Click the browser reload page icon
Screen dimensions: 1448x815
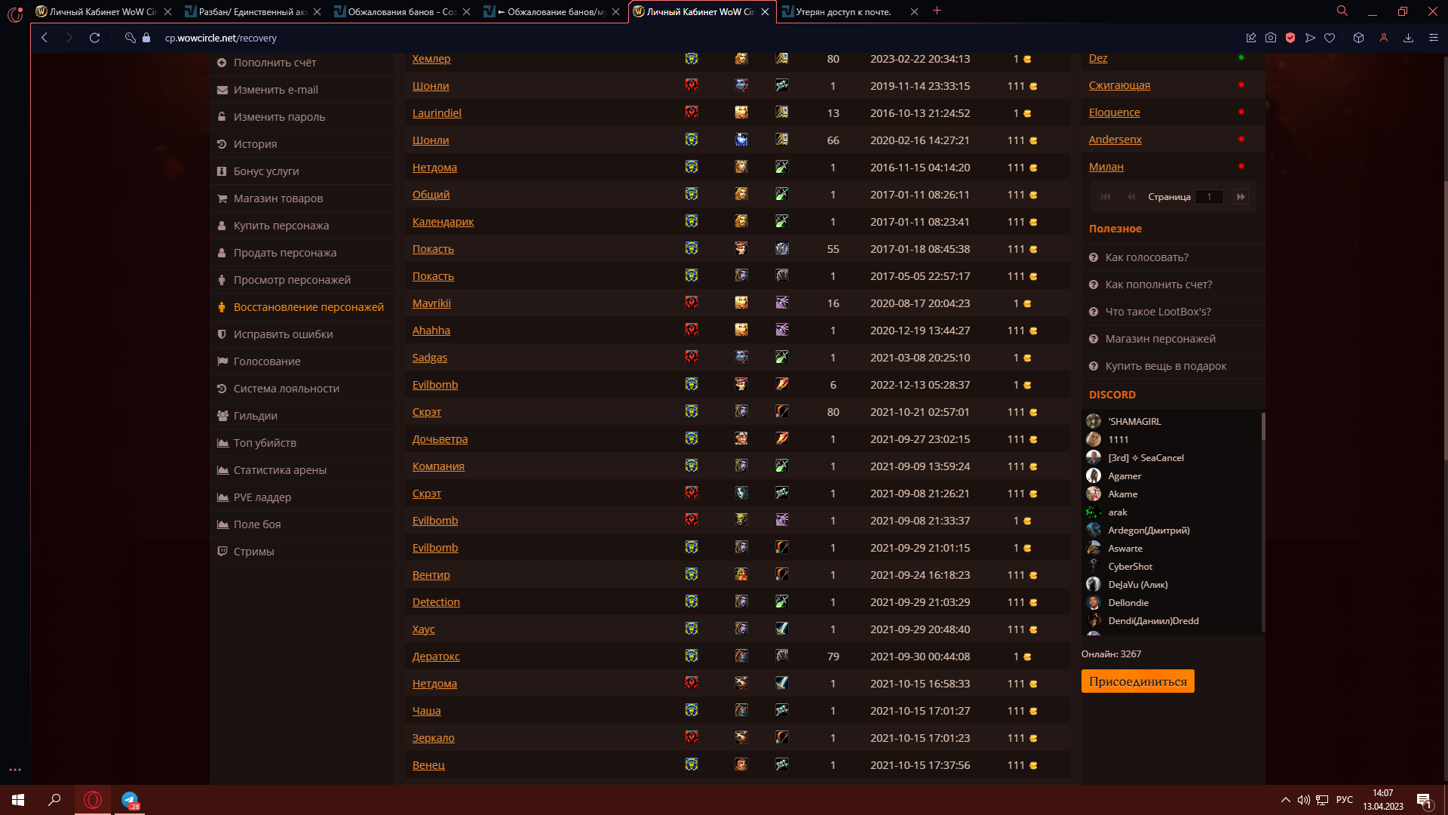tap(94, 38)
